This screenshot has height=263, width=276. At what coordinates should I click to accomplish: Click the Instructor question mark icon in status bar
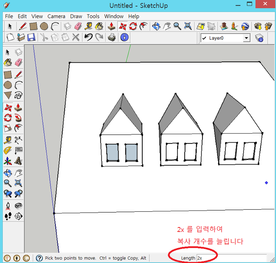pos(39,258)
